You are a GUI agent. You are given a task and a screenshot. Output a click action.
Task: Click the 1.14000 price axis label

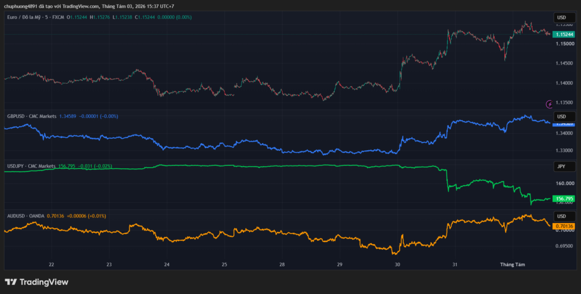point(563,83)
